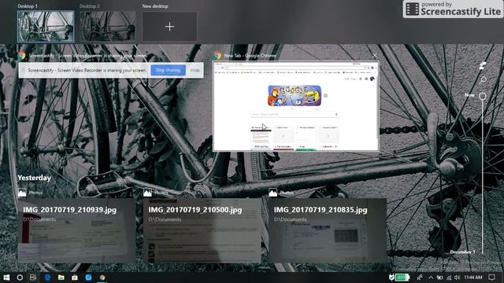This screenshot has width=504, height=283.
Task: Click the Google Doodle in the Chrome preview
Action: pyautogui.click(x=295, y=96)
